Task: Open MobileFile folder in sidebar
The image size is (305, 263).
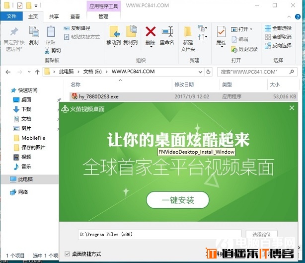Action: pyautogui.click(x=30, y=138)
